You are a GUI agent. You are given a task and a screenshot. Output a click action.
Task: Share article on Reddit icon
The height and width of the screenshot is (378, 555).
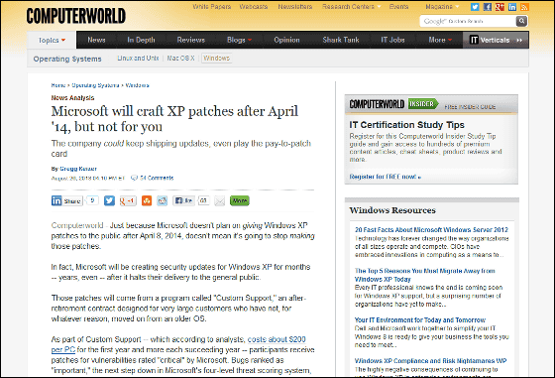(163, 200)
